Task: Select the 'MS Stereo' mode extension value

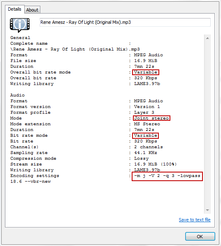Action: point(147,124)
